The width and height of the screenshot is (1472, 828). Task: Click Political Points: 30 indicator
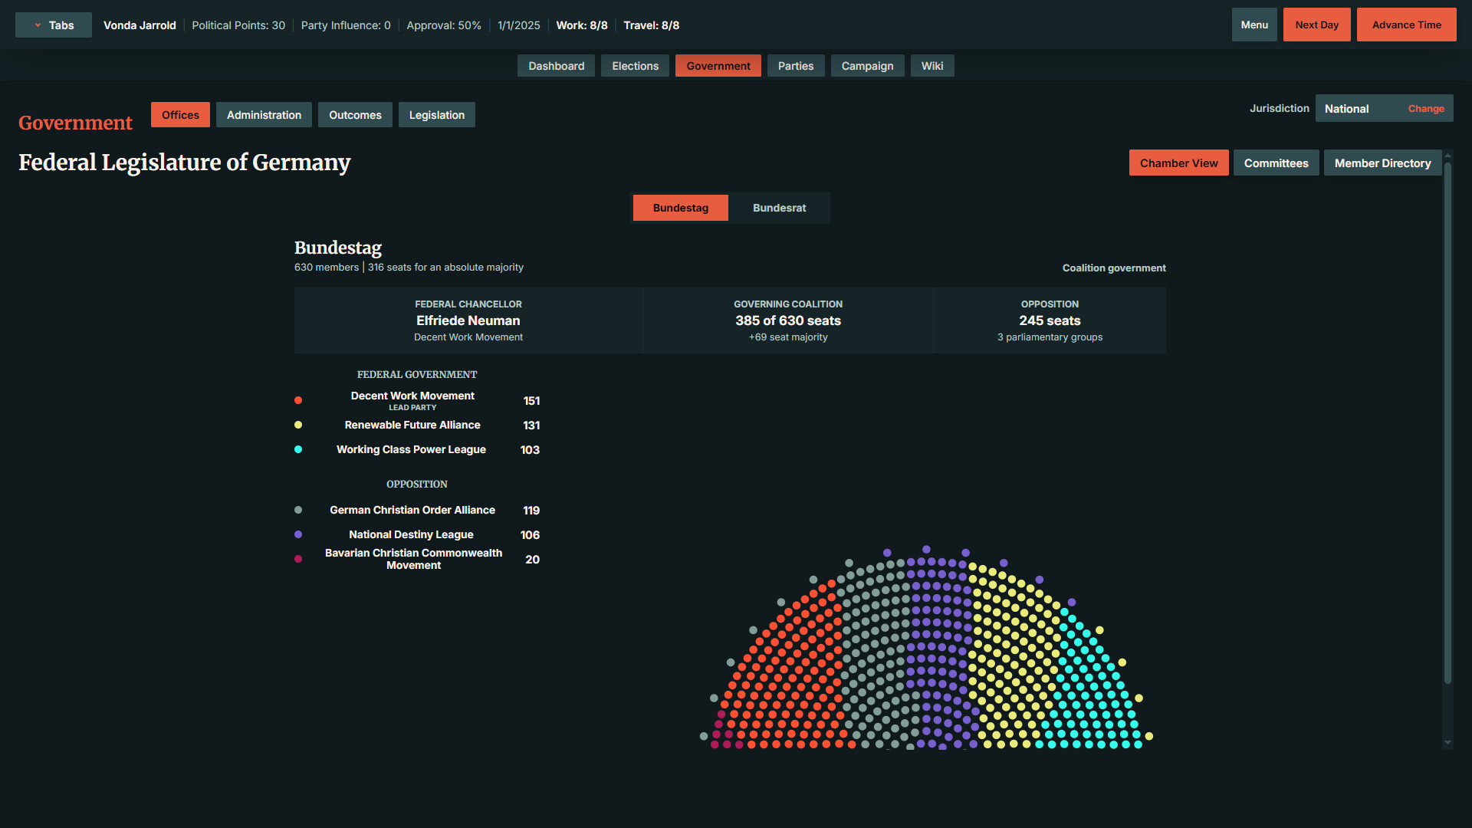pos(238,25)
